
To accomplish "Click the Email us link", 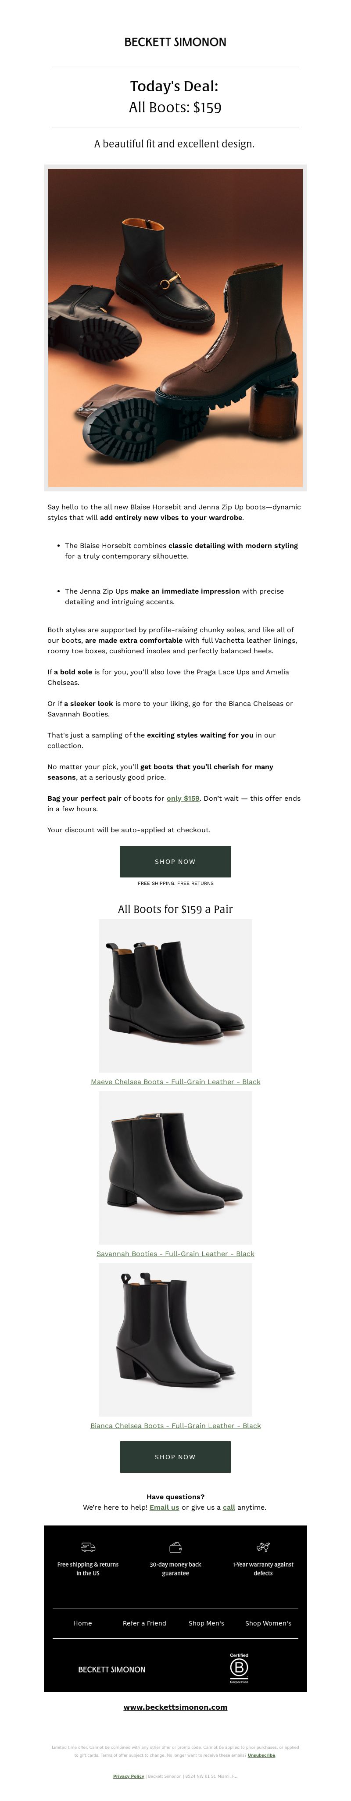I will coord(165,1507).
